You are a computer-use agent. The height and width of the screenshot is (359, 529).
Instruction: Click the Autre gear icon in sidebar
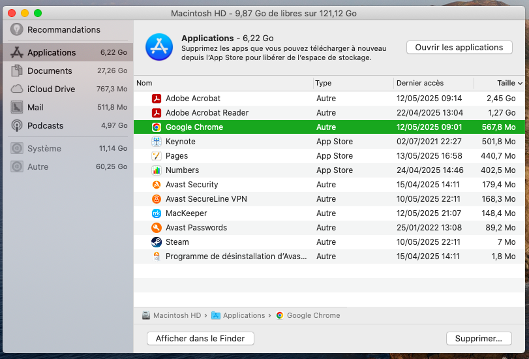pos(16,166)
